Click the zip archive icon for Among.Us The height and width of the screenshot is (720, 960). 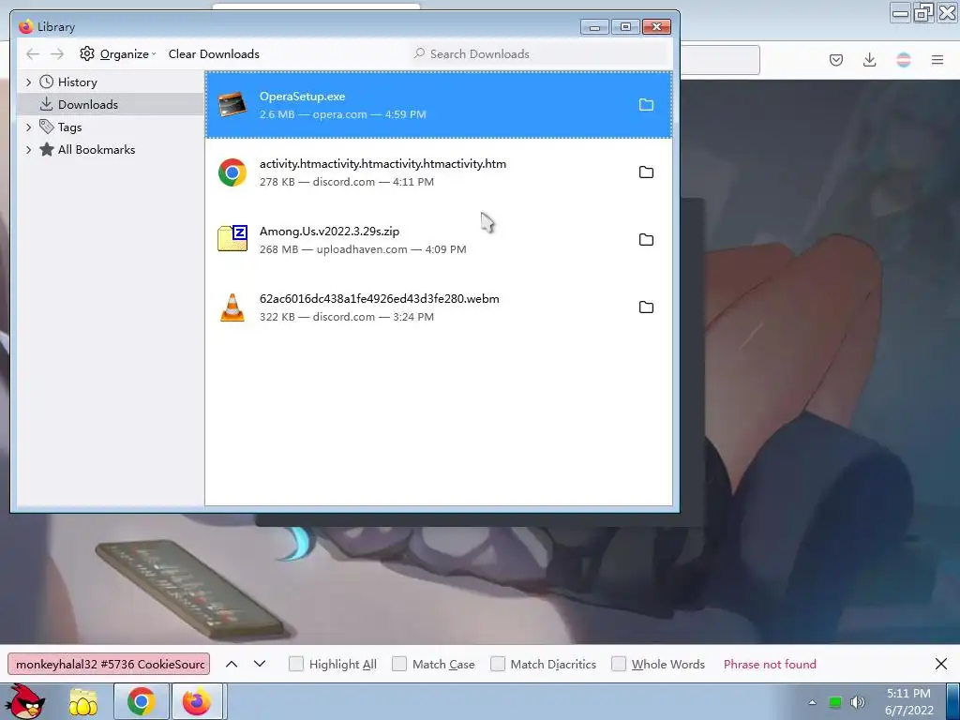click(232, 239)
